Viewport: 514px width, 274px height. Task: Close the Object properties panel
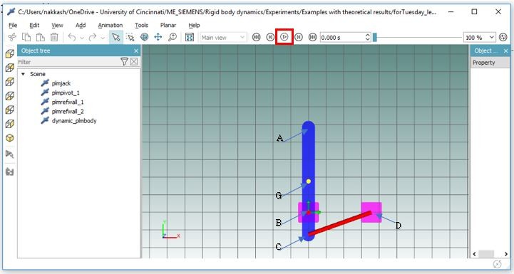click(x=506, y=51)
